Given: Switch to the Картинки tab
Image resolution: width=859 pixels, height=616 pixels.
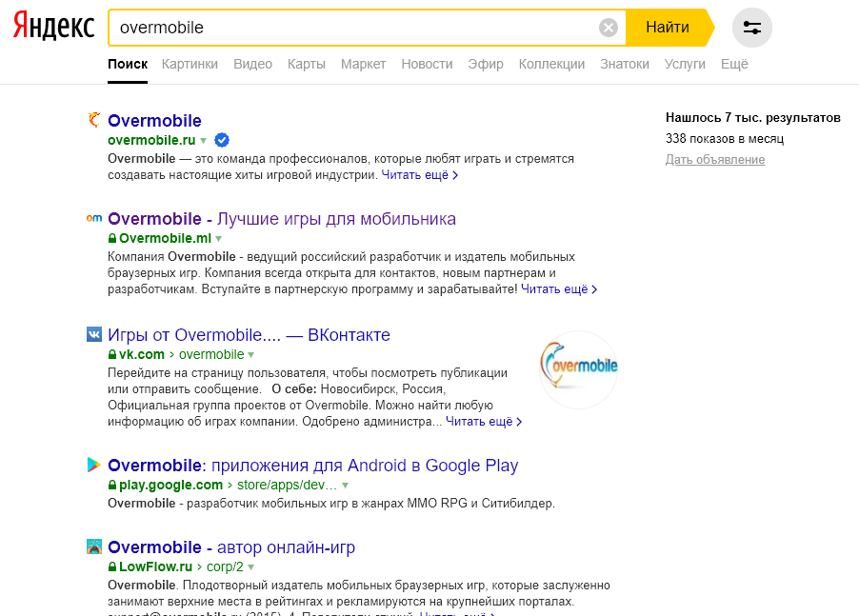Looking at the screenshot, I should [190, 64].
